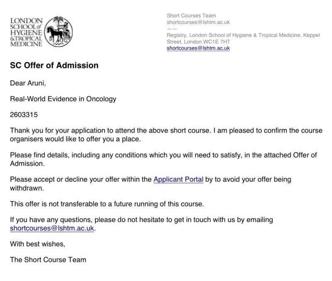
Task: Select the SC Offer of Admission heading
Action: [54, 65]
